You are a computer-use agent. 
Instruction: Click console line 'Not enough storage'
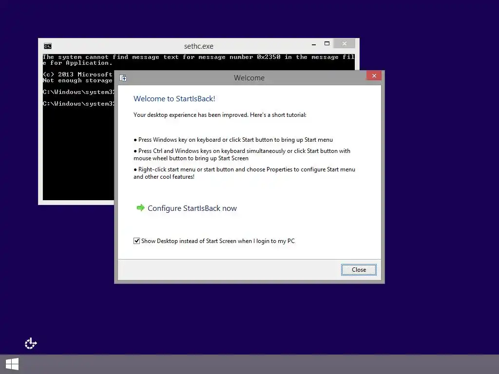(x=77, y=80)
